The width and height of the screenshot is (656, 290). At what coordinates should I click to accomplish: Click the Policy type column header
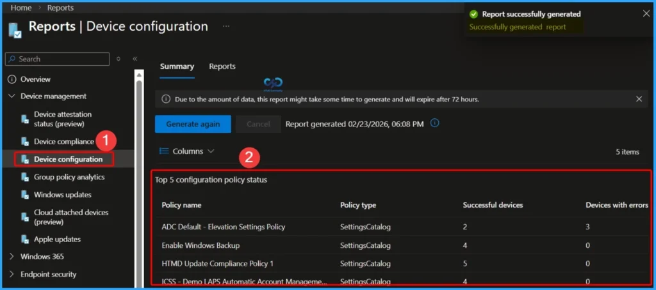point(358,205)
